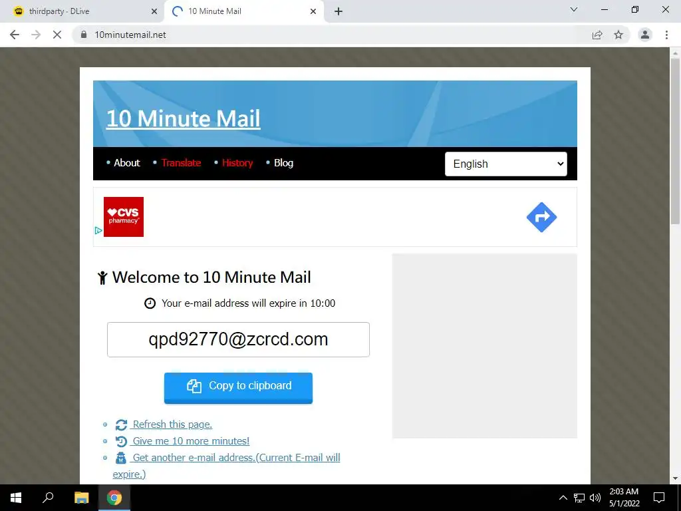This screenshot has height=511, width=681.
Task: Close the thirdparty - DLive tab
Action: pyautogui.click(x=154, y=11)
